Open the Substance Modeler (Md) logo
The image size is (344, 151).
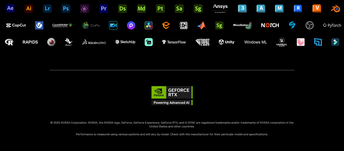[x=141, y=9]
